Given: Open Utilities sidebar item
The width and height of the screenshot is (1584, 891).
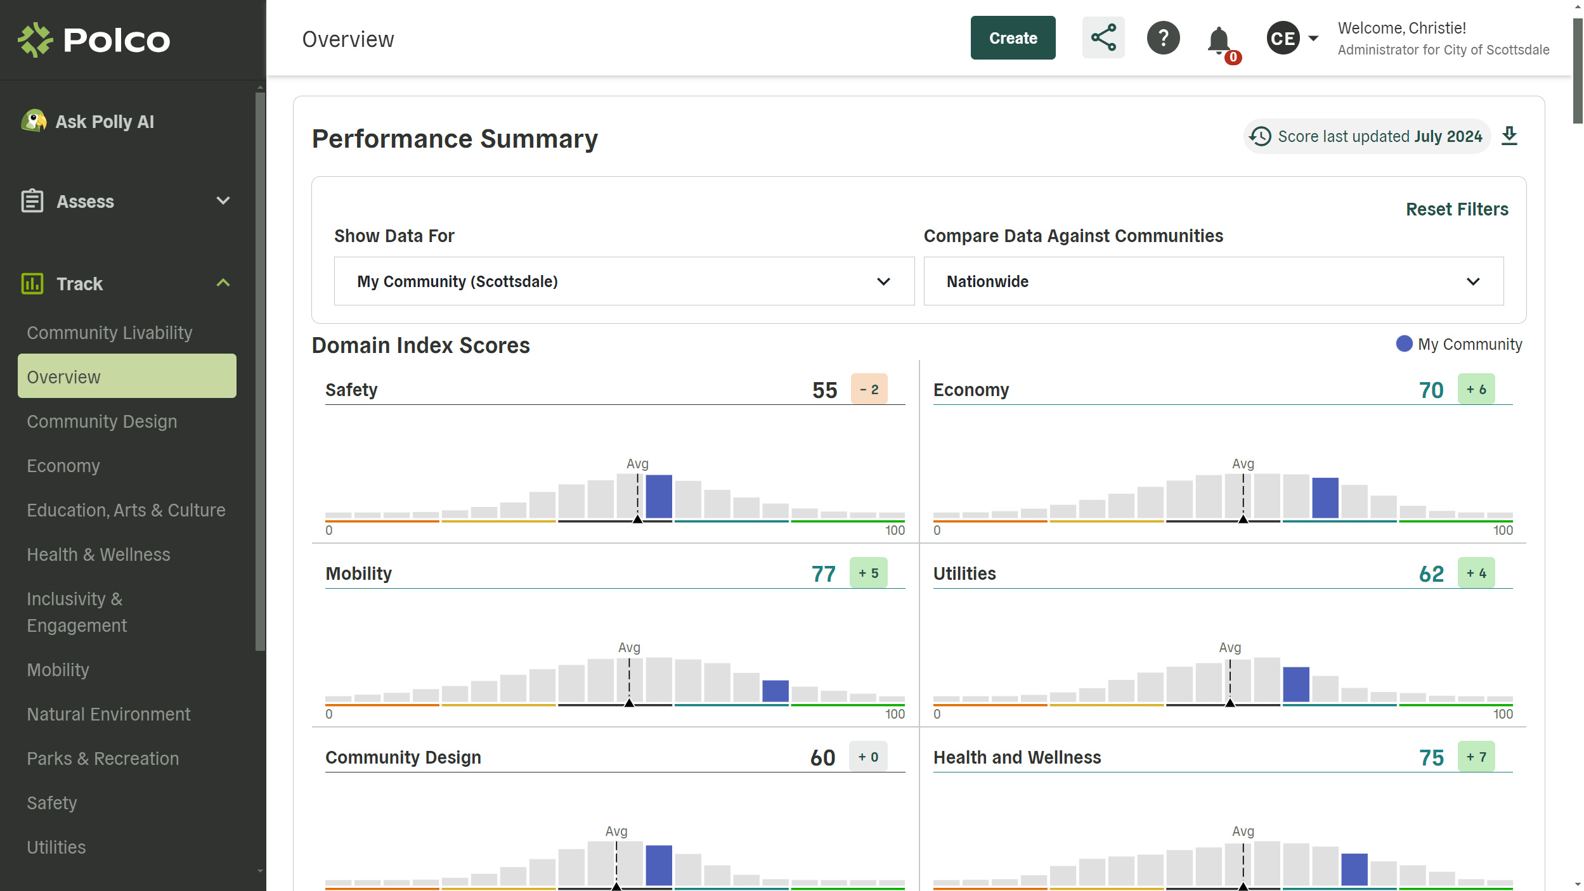Looking at the screenshot, I should [56, 847].
